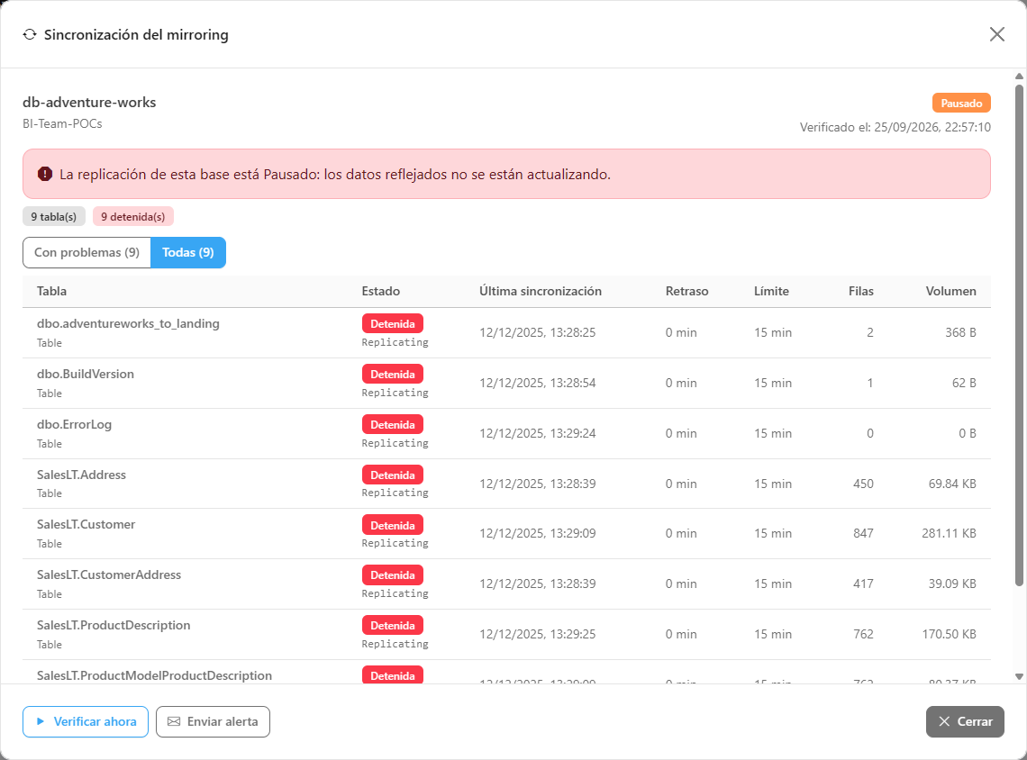
Task: Click the workspace name 'BI-Team-POCs'
Action: coord(62,123)
